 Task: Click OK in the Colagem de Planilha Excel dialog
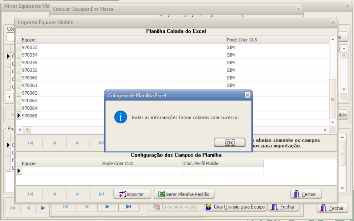(229, 143)
